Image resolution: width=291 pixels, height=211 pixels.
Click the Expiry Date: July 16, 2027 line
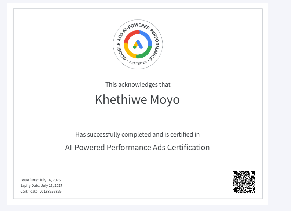(41, 186)
